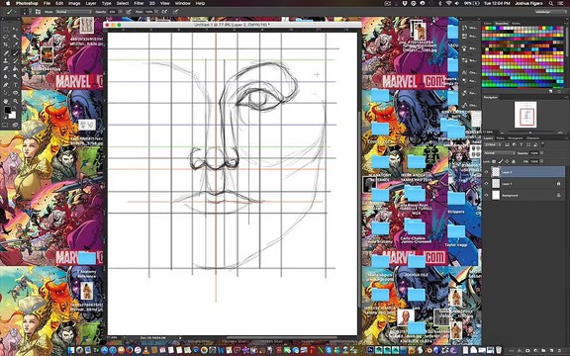Toggle Quick Mask mode
This screenshot has width=570, height=356.
tap(5, 125)
